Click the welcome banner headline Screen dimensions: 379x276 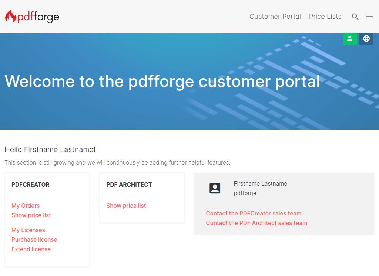tap(162, 82)
